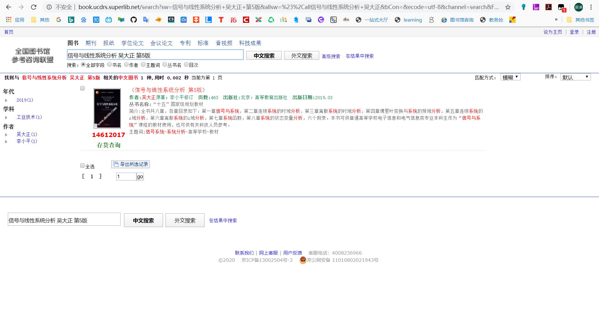
Task: Click the page number input before go
Action: tap(126, 176)
